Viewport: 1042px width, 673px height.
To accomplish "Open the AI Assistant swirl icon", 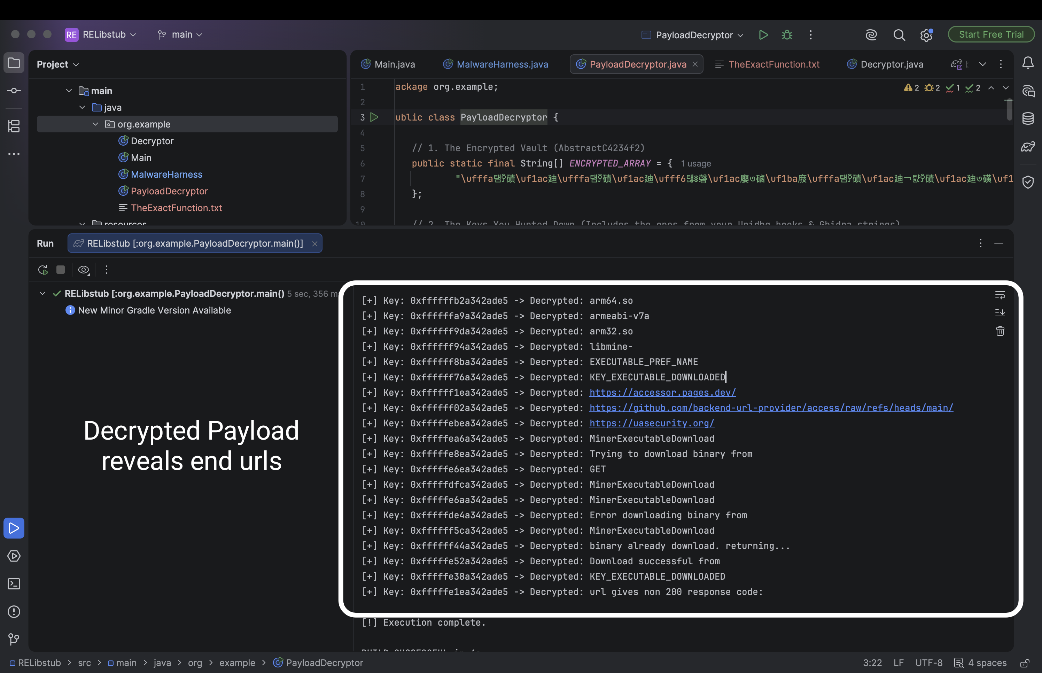I will (871, 35).
